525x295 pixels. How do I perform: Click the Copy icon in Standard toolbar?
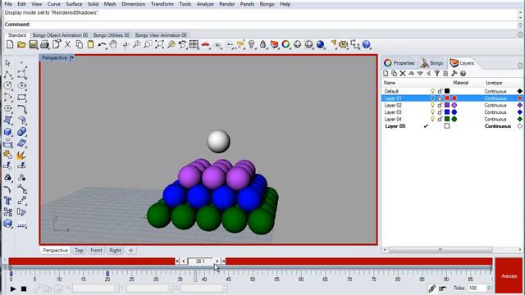pos(80,44)
